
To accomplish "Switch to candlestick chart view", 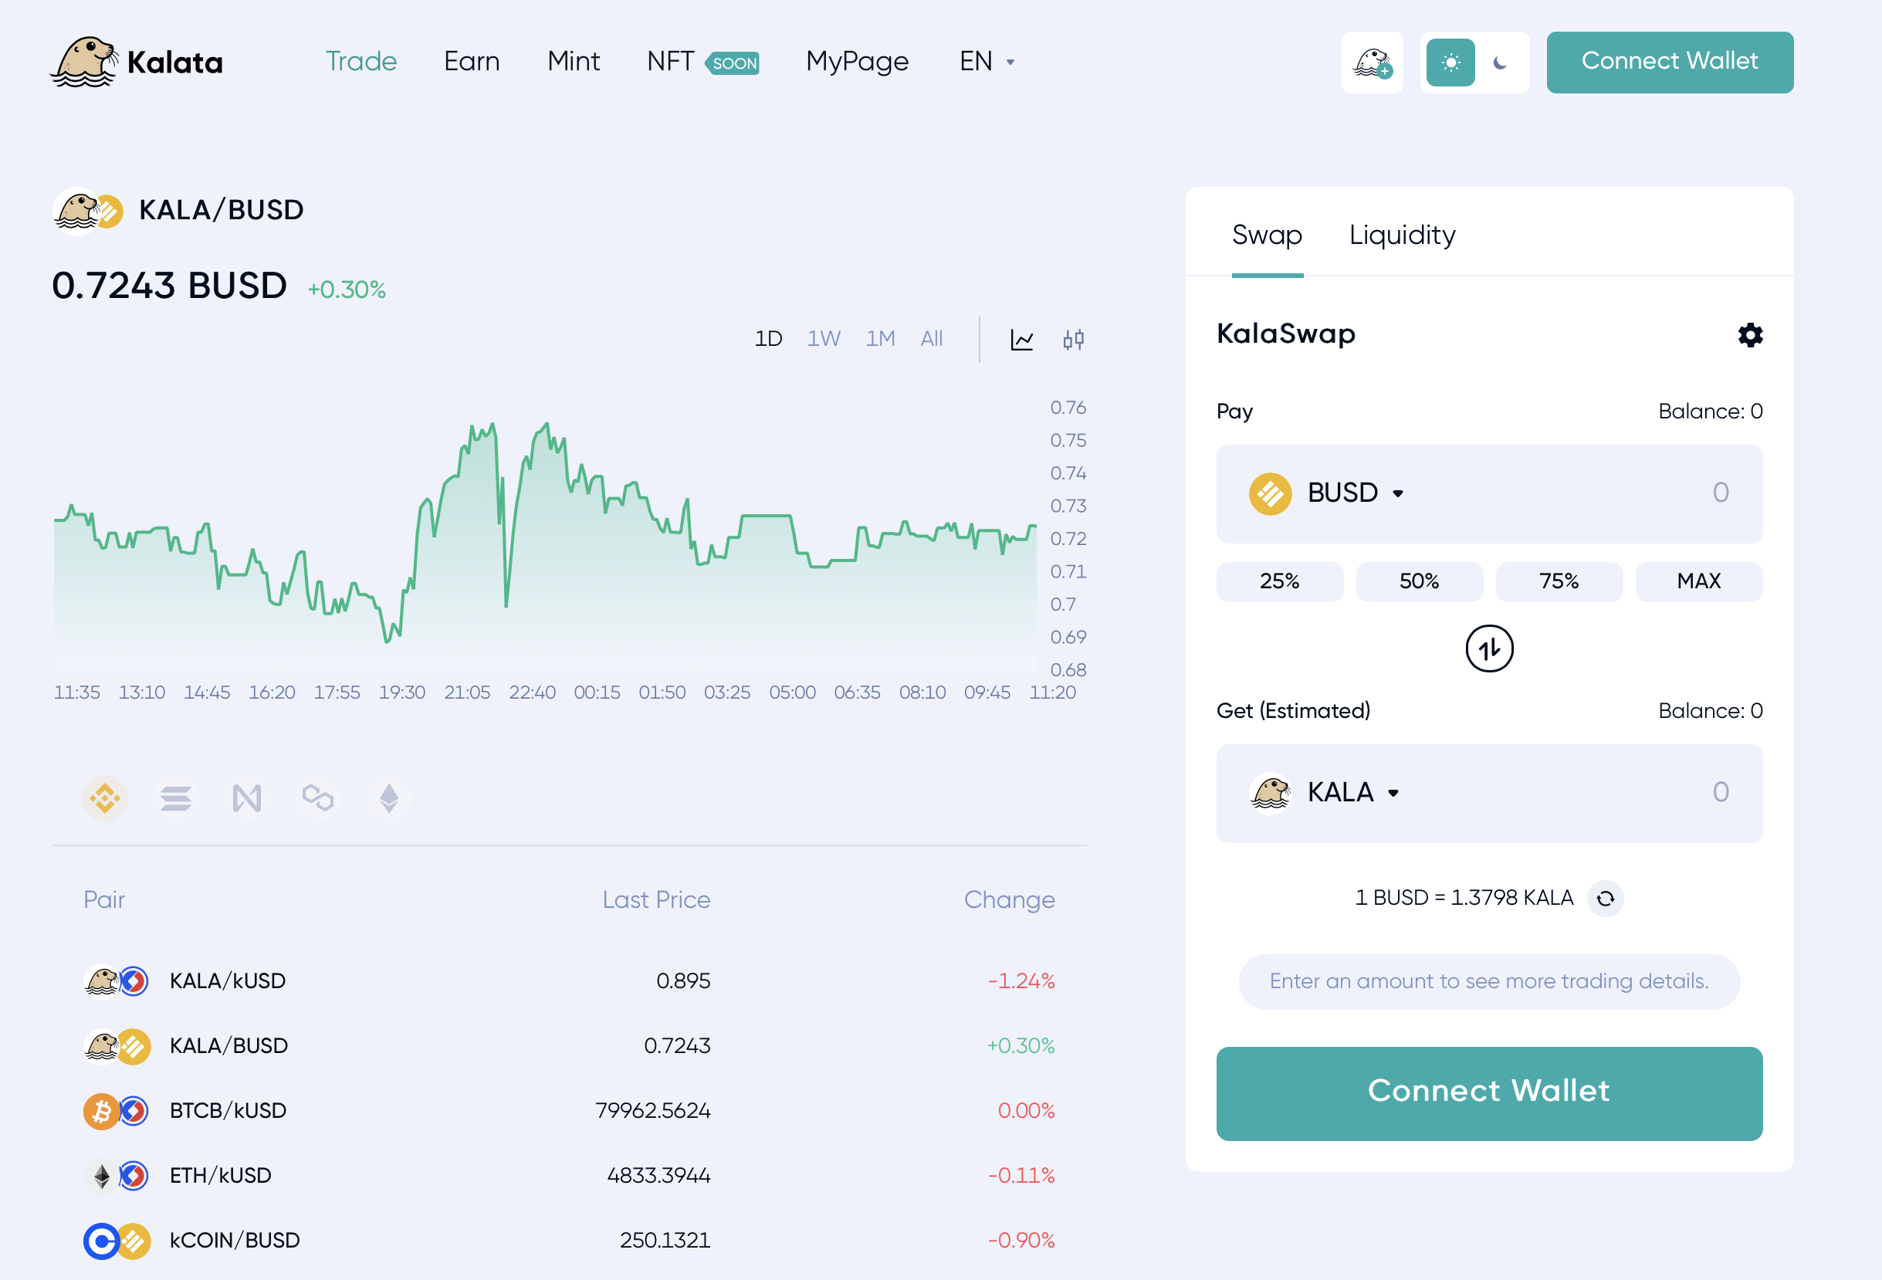I will 1073,340.
